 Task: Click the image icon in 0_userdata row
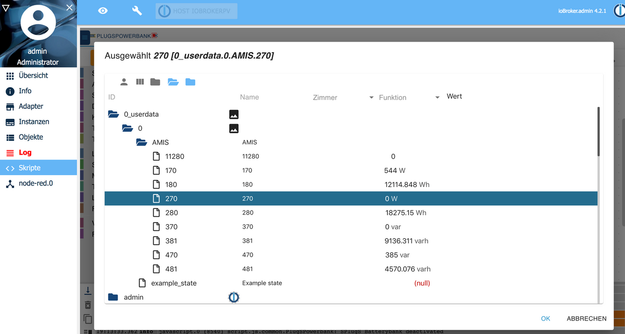[x=234, y=114]
